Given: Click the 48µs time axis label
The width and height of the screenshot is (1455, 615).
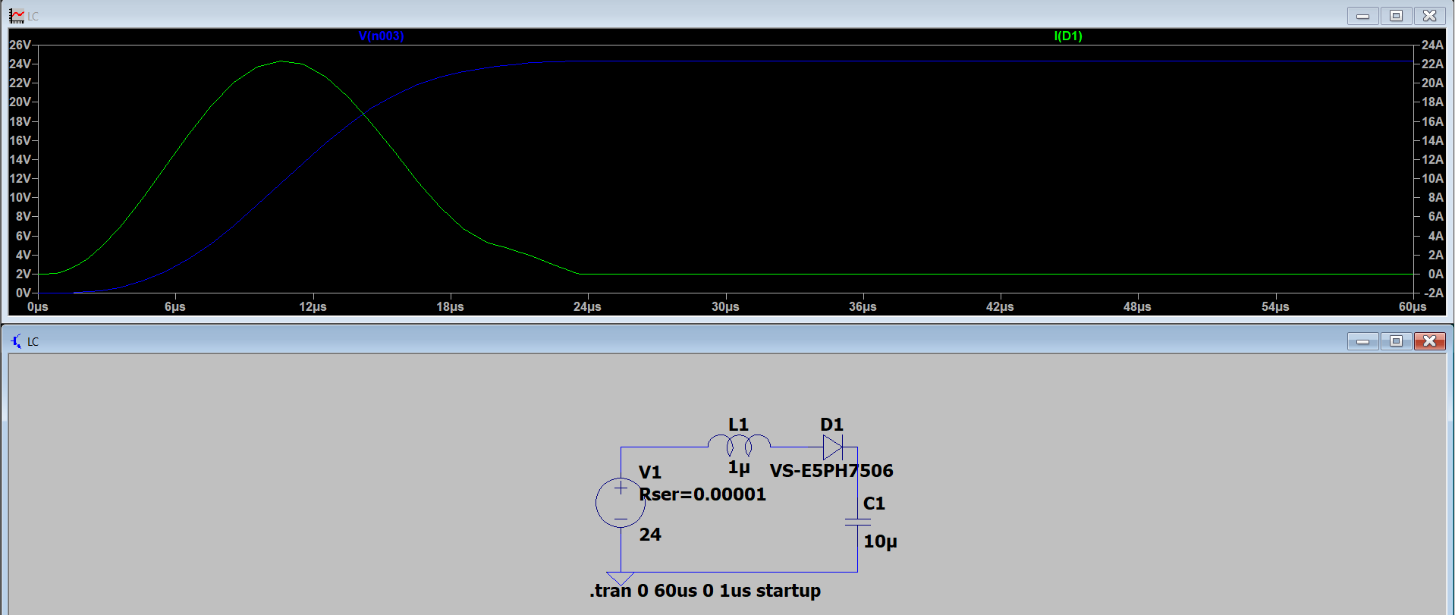Looking at the screenshot, I should point(1137,306).
